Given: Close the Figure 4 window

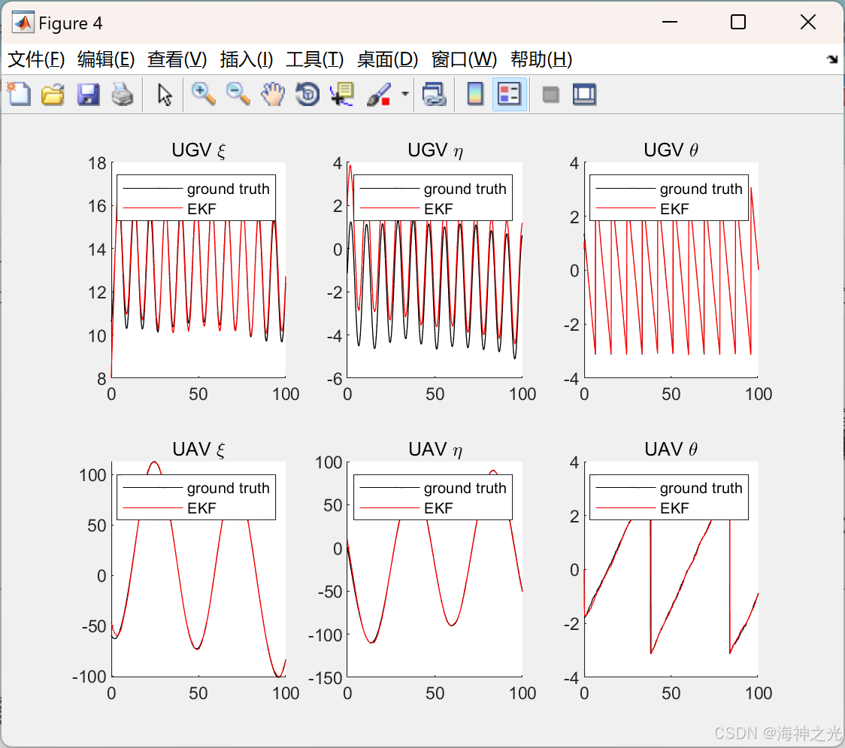Looking at the screenshot, I should pos(808,22).
